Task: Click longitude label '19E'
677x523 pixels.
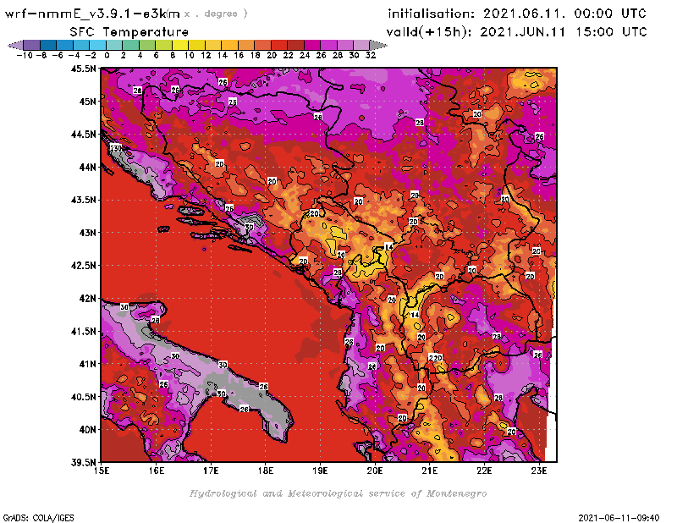Action: [x=321, y=471]
